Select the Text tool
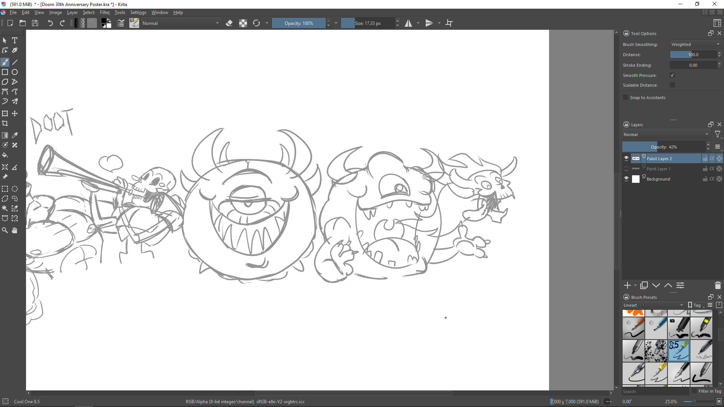The height and width of the screenshot is (407, 724). (x=15, y=40)
